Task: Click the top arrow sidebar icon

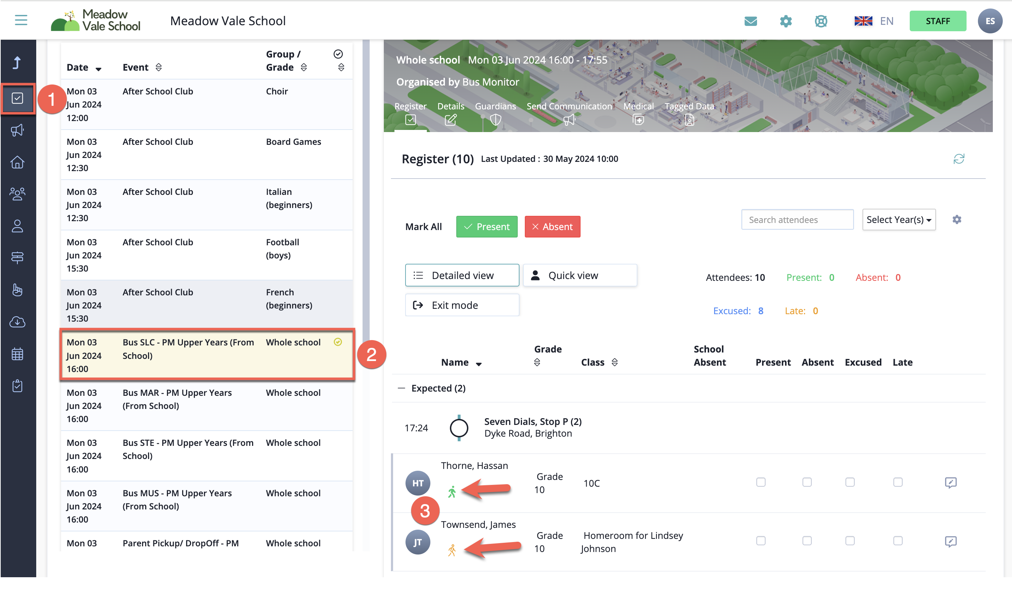Action: 17,63
